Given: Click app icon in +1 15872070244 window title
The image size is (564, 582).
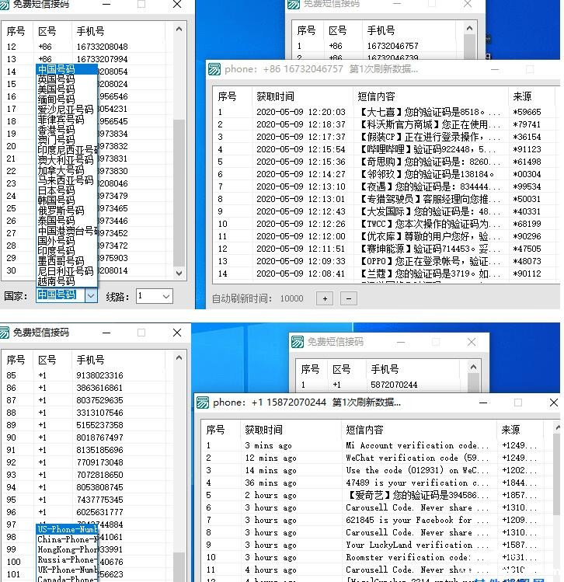Looking at the screenshot, I should (203, 403).
